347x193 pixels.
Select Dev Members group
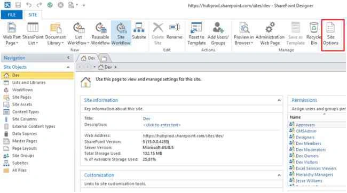[x=308, y=143]
